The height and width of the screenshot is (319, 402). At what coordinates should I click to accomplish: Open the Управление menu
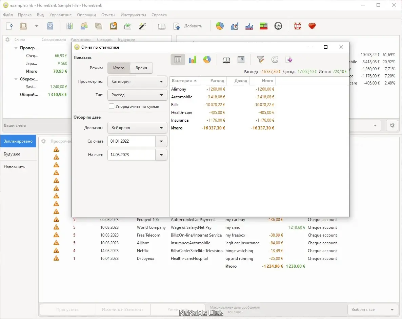pos(61,15)
